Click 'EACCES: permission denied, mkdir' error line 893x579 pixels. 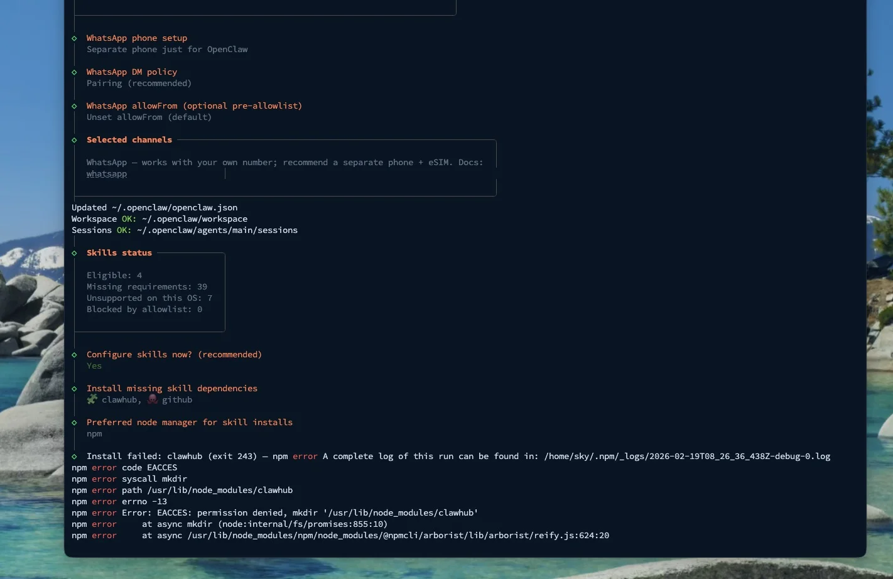click(x=275, y=513)
